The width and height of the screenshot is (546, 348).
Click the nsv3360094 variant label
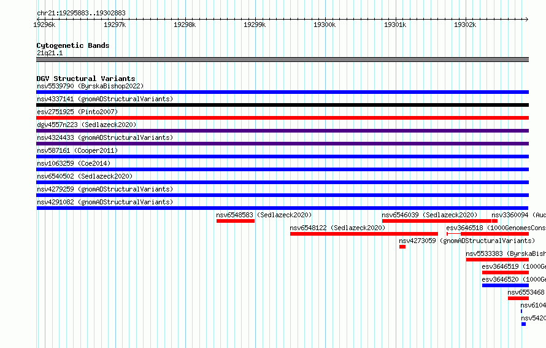518,215
